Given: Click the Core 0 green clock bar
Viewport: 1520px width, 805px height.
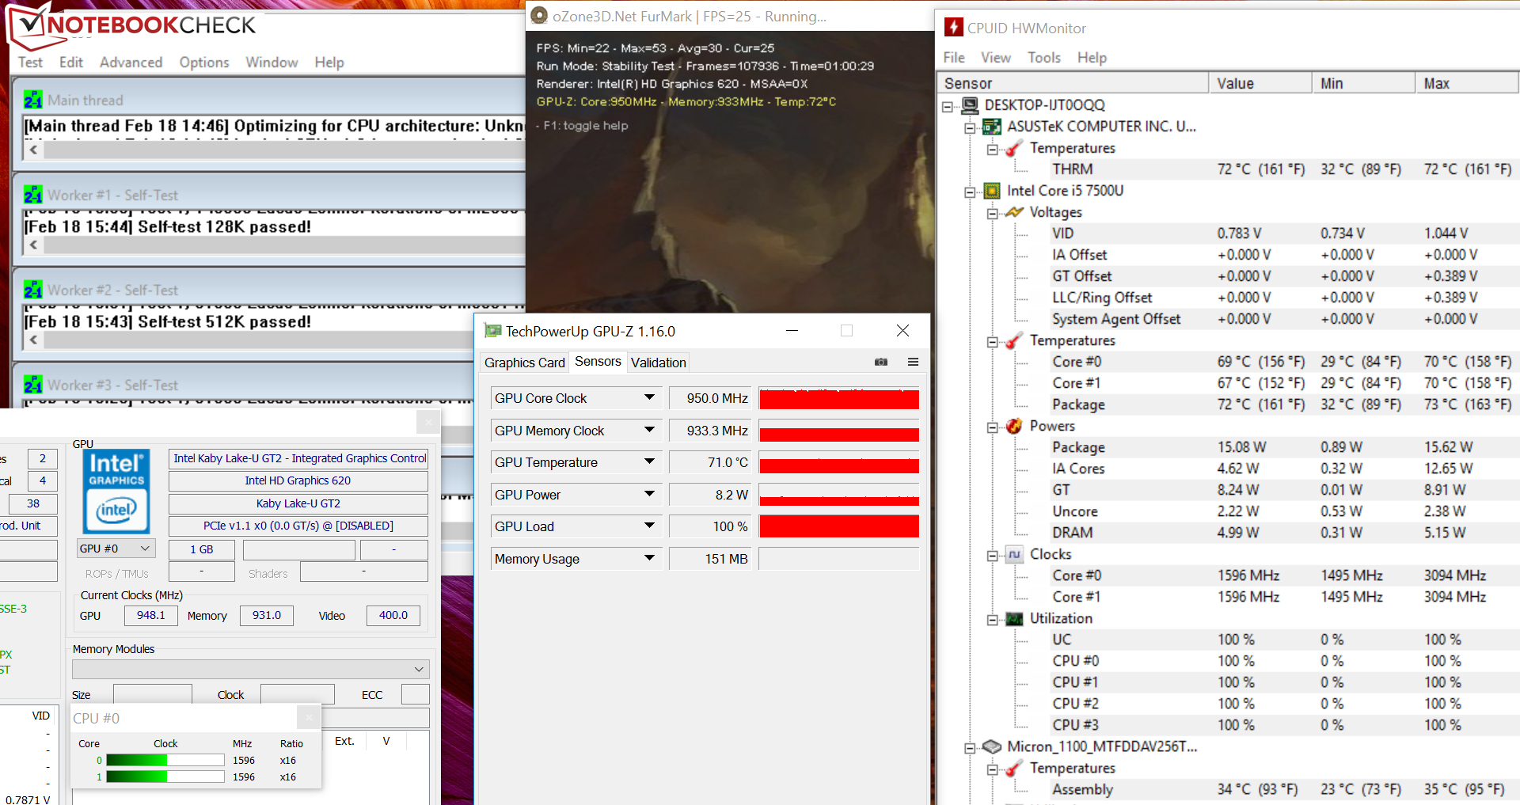Looking at the screenshot, I should click(x=165, y=760).
